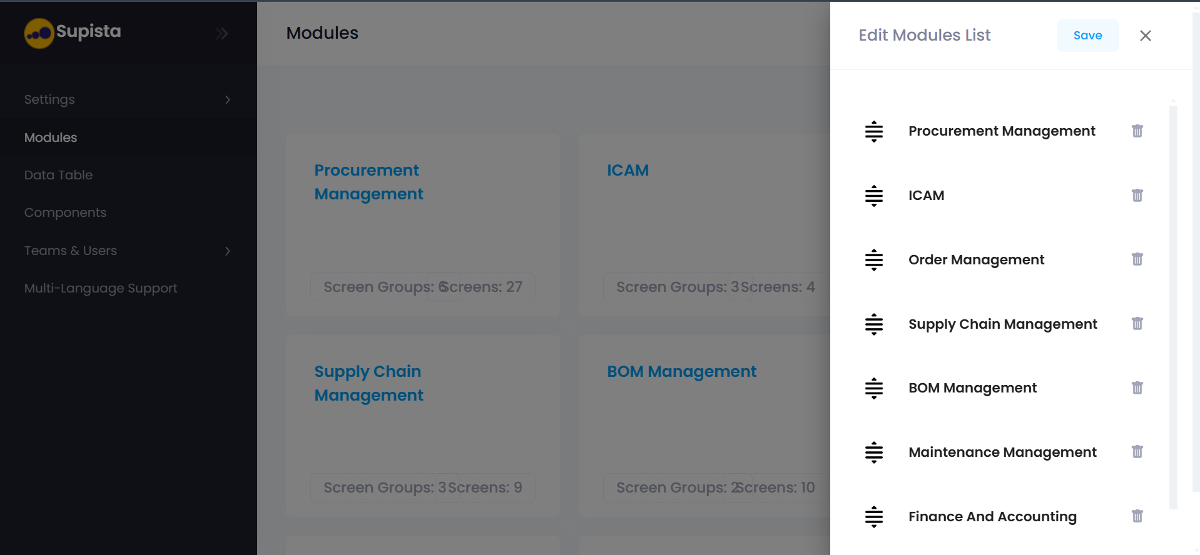Delete the Maintenance Management module

tap(1137, 452)
